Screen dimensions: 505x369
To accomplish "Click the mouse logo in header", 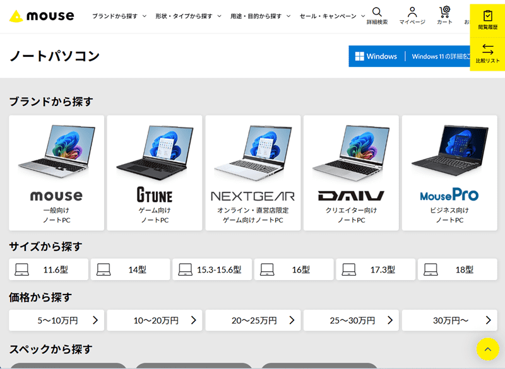I will tap(42, 16).
